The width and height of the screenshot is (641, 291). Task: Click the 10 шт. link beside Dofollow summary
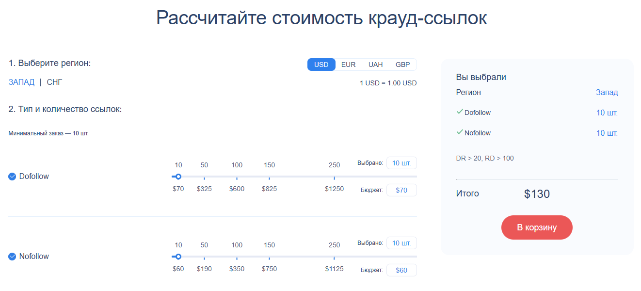click(607, 112)
